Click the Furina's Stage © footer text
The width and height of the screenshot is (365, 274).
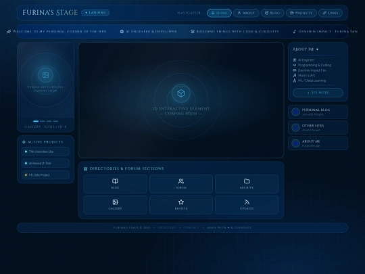[132, 227]
